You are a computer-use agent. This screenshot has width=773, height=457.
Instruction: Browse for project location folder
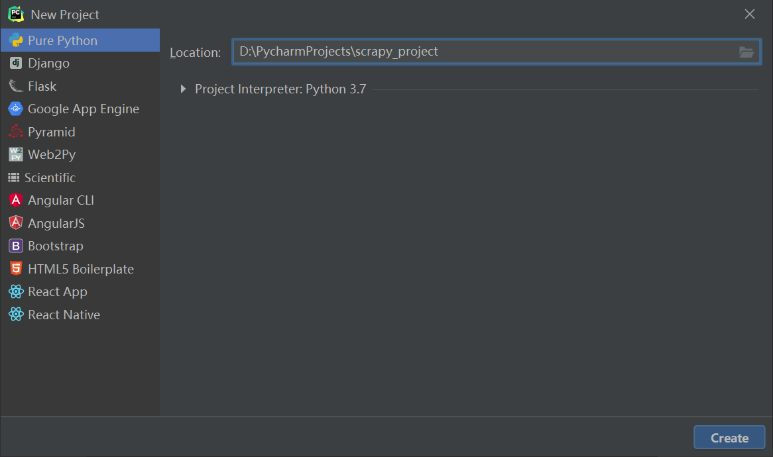[746, 52]
